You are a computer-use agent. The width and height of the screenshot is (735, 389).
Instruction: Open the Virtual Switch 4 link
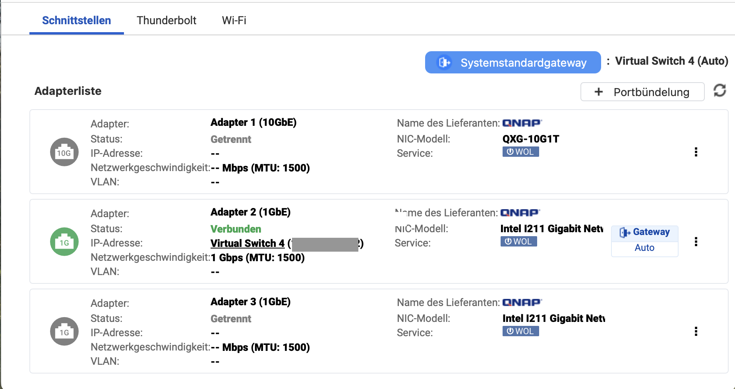247,243
